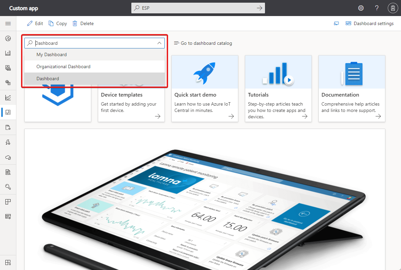Open Edge manifests icon in sidebar
The height and width of the screenshot is (270, 401).
pyautogui.click(x=8, y=83)
